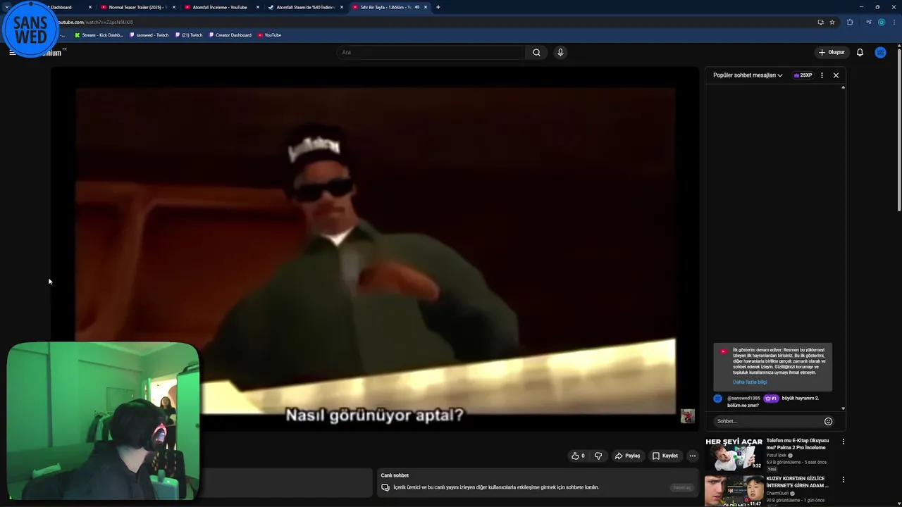Open Stream - Kick Dashboard bookmark
Image resolution: width=902 pixels, height=507 pixels.
(99, 35)
